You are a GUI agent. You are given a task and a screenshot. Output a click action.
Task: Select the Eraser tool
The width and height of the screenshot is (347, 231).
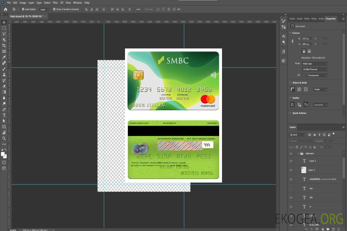(4, 86)
